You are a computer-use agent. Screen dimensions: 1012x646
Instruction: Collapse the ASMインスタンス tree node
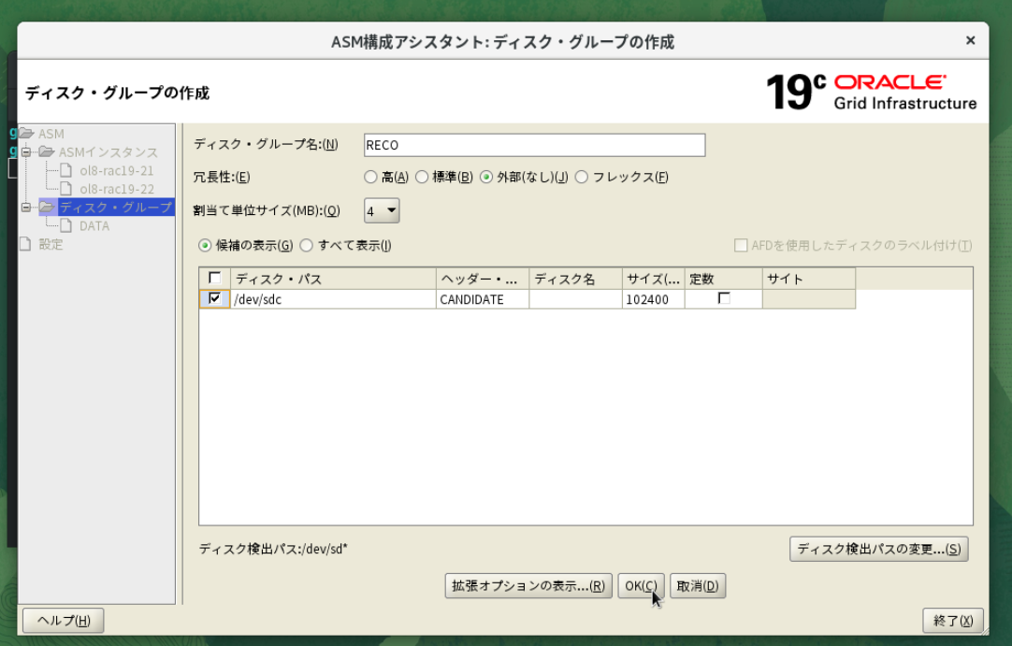click(26, 152)
